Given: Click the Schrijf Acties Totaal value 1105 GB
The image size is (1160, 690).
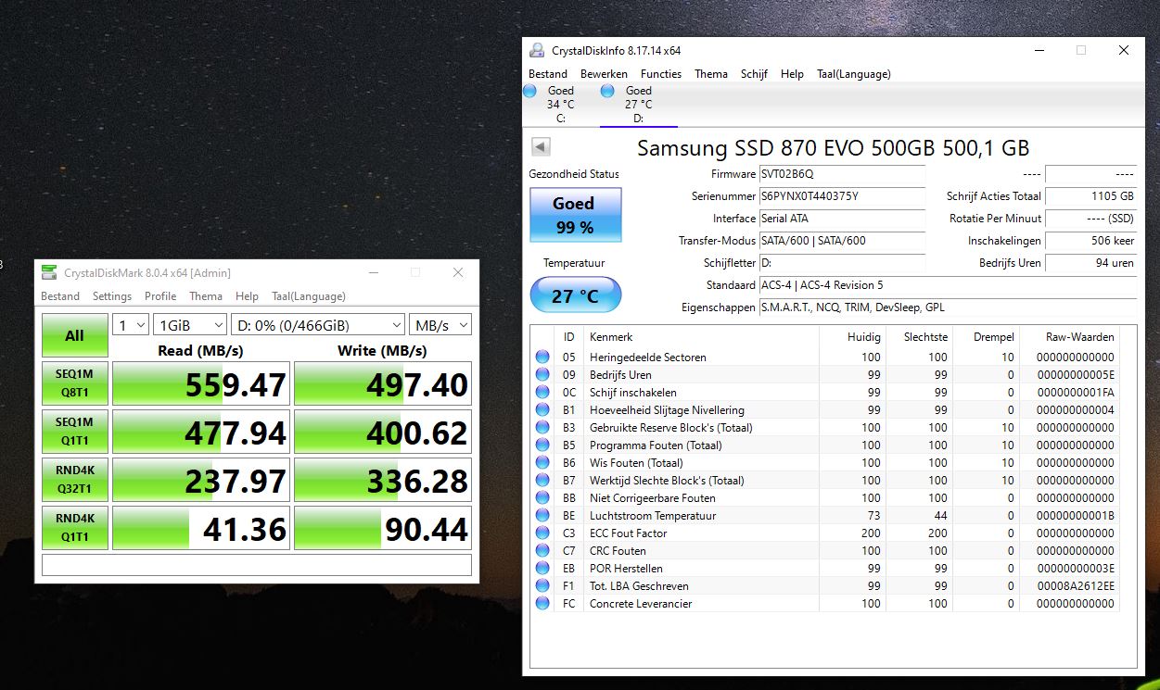Looking at the screenshot, I should point(1090,196).
